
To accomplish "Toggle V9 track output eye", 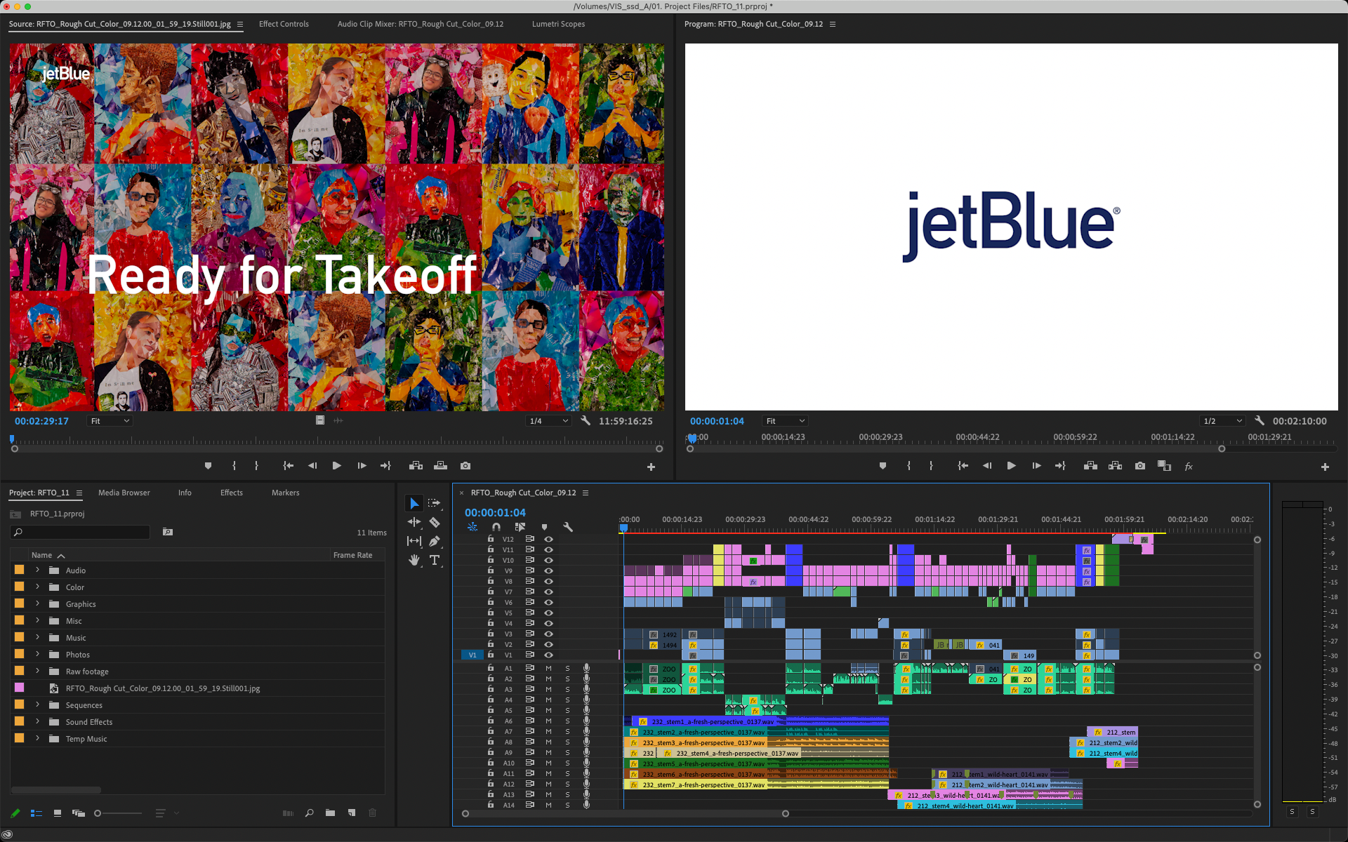I will [x=549, y=570].
